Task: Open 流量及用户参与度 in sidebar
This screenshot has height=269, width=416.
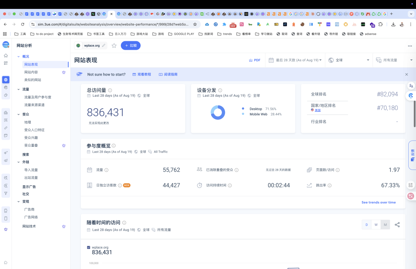Action: 38,97
